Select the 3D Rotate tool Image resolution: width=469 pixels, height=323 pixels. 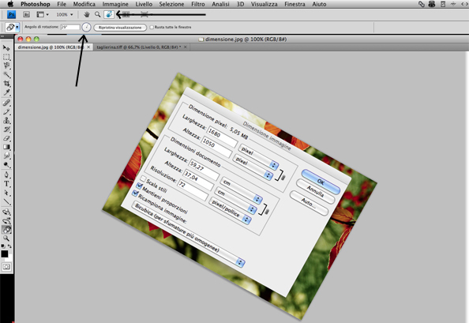[x=6, y=212]
